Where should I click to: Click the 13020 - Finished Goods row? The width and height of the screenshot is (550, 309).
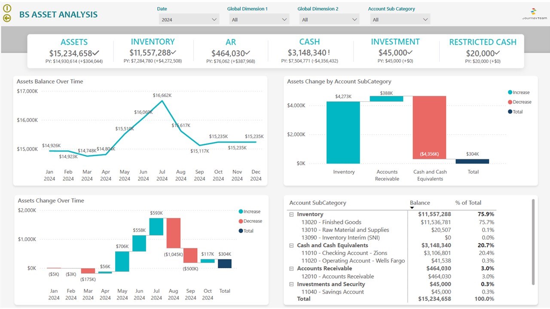(x=333, y=222)
